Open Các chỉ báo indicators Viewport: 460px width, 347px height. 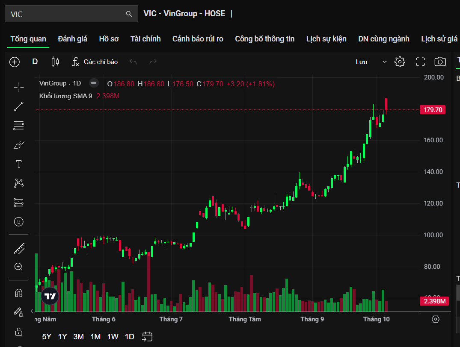pyautogui.click(x=95, y=62)
